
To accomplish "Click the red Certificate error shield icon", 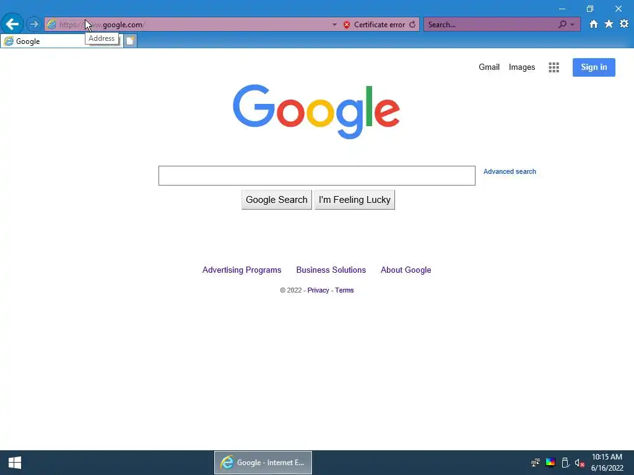I will pyautogui.click(x=347, y=25).
